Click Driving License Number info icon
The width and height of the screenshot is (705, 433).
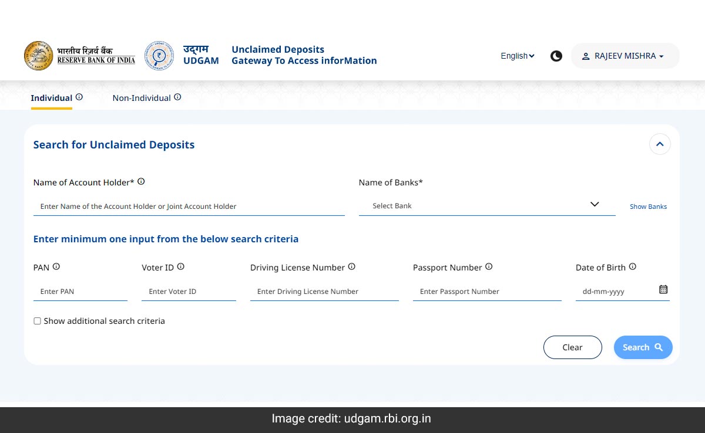pos(352,266)
